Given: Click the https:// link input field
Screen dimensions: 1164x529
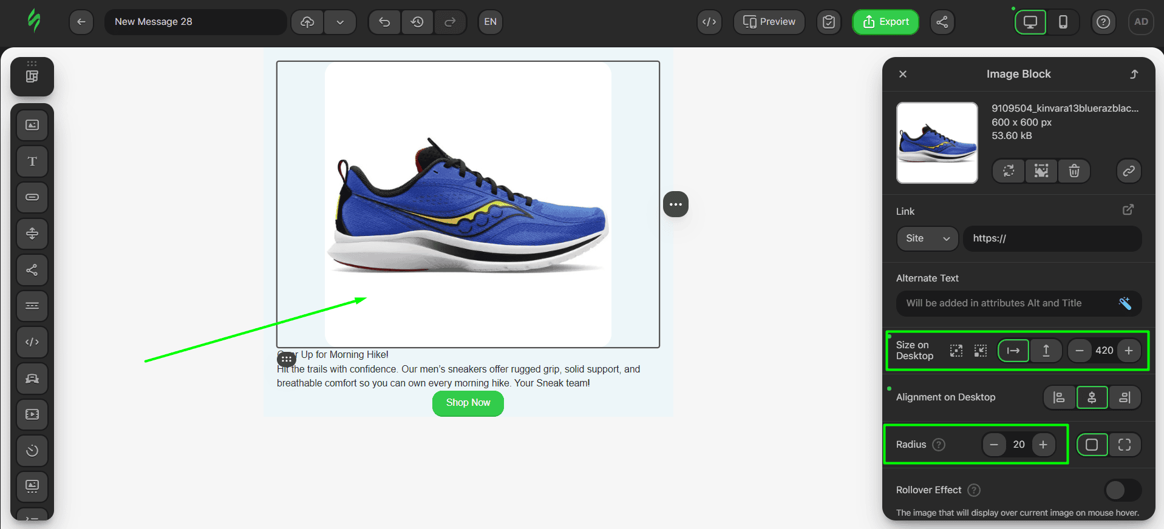Looking at the screenshot, I should point(1052,238).
